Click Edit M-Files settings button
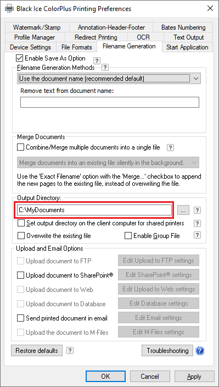Viewport: 219px width, 387px height. [159, 332]
